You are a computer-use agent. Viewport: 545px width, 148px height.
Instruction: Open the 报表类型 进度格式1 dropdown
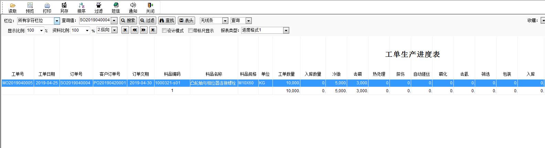tap(286, 31)
